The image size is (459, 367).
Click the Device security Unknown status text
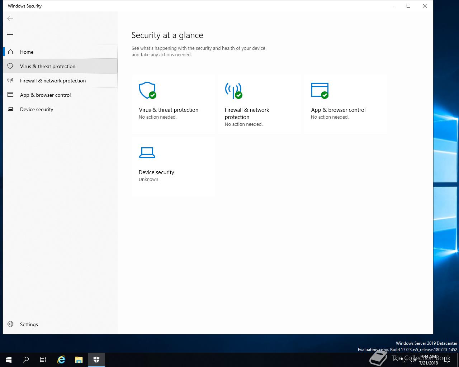(x=148, y=180)
